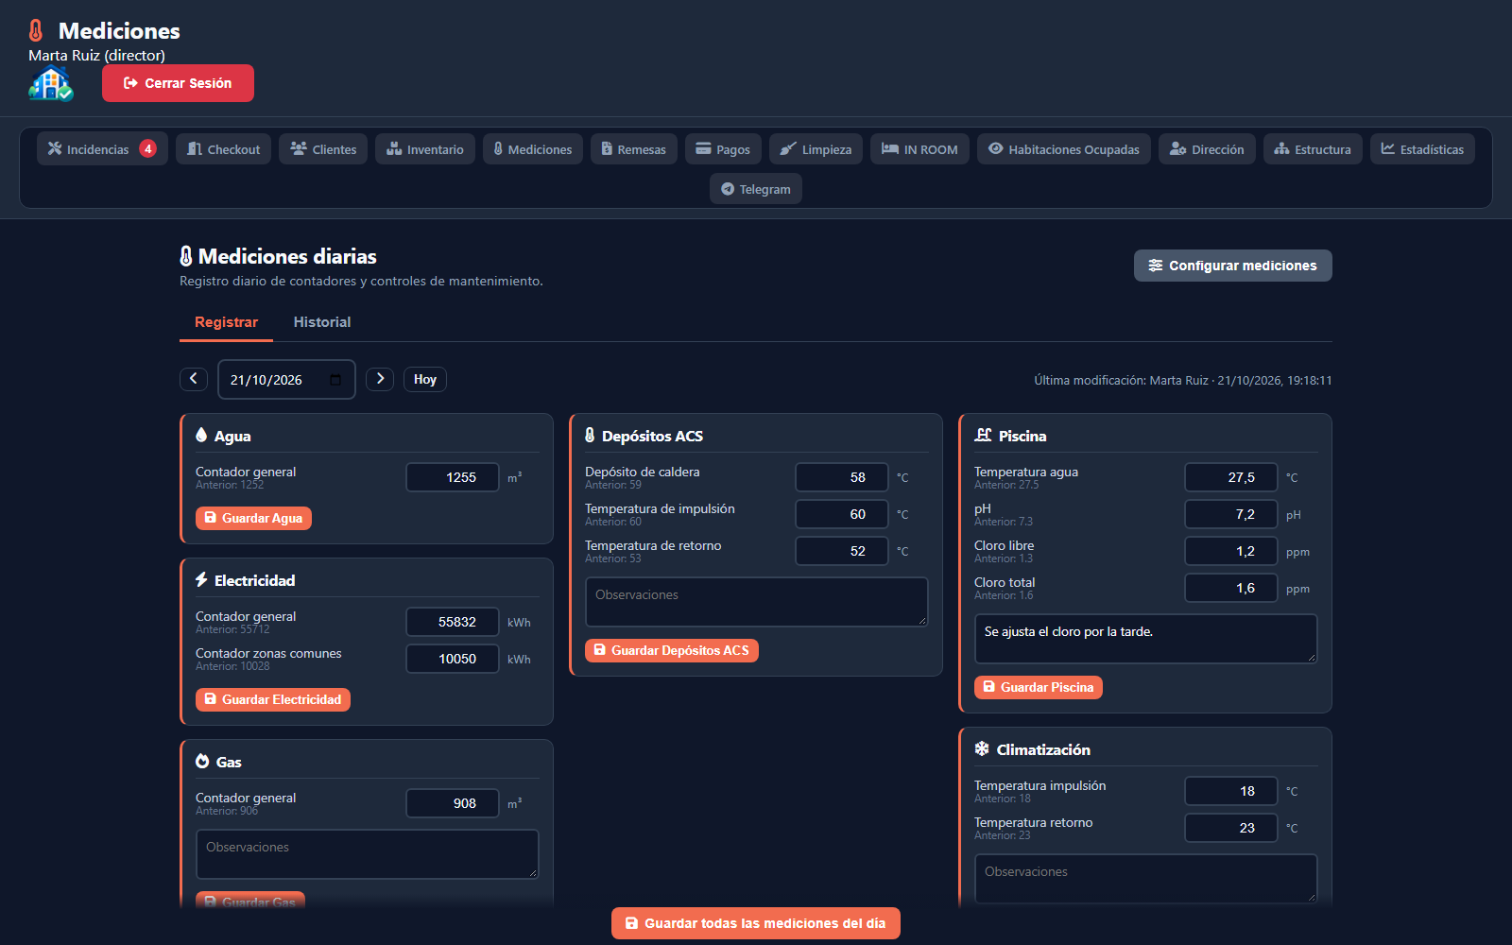This screenshot has height=945, width=1512.
Task: View Estadísticas
Action: (x=1422, y=149)
